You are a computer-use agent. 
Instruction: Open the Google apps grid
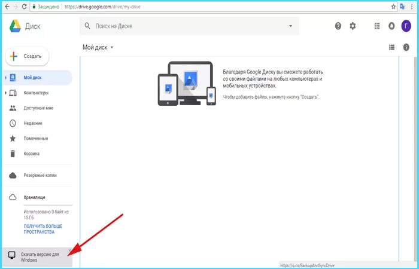(x=377, y=26)
